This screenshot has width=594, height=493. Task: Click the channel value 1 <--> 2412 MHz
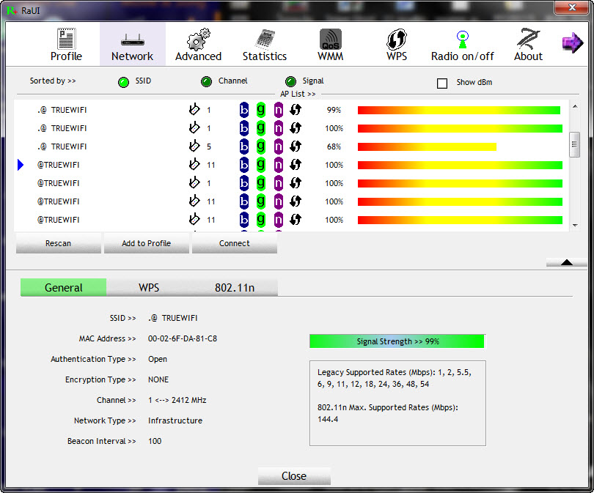pyautogui.click(x=177, y=400)
